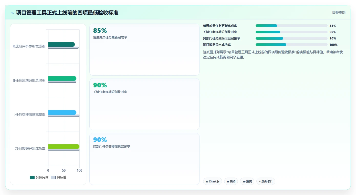The image size is (356, 195).
Task: Click the dark teal actual bar in chart
Action: [x=61, y=44]
